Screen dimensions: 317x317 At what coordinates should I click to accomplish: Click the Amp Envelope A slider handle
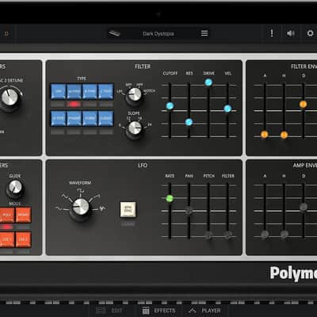point(265,234)
